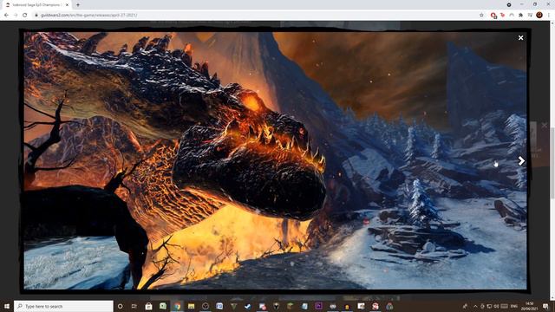Click the dragon screenshot image
This screenshot has width=555, height=312.
click(x=275, y=160)
